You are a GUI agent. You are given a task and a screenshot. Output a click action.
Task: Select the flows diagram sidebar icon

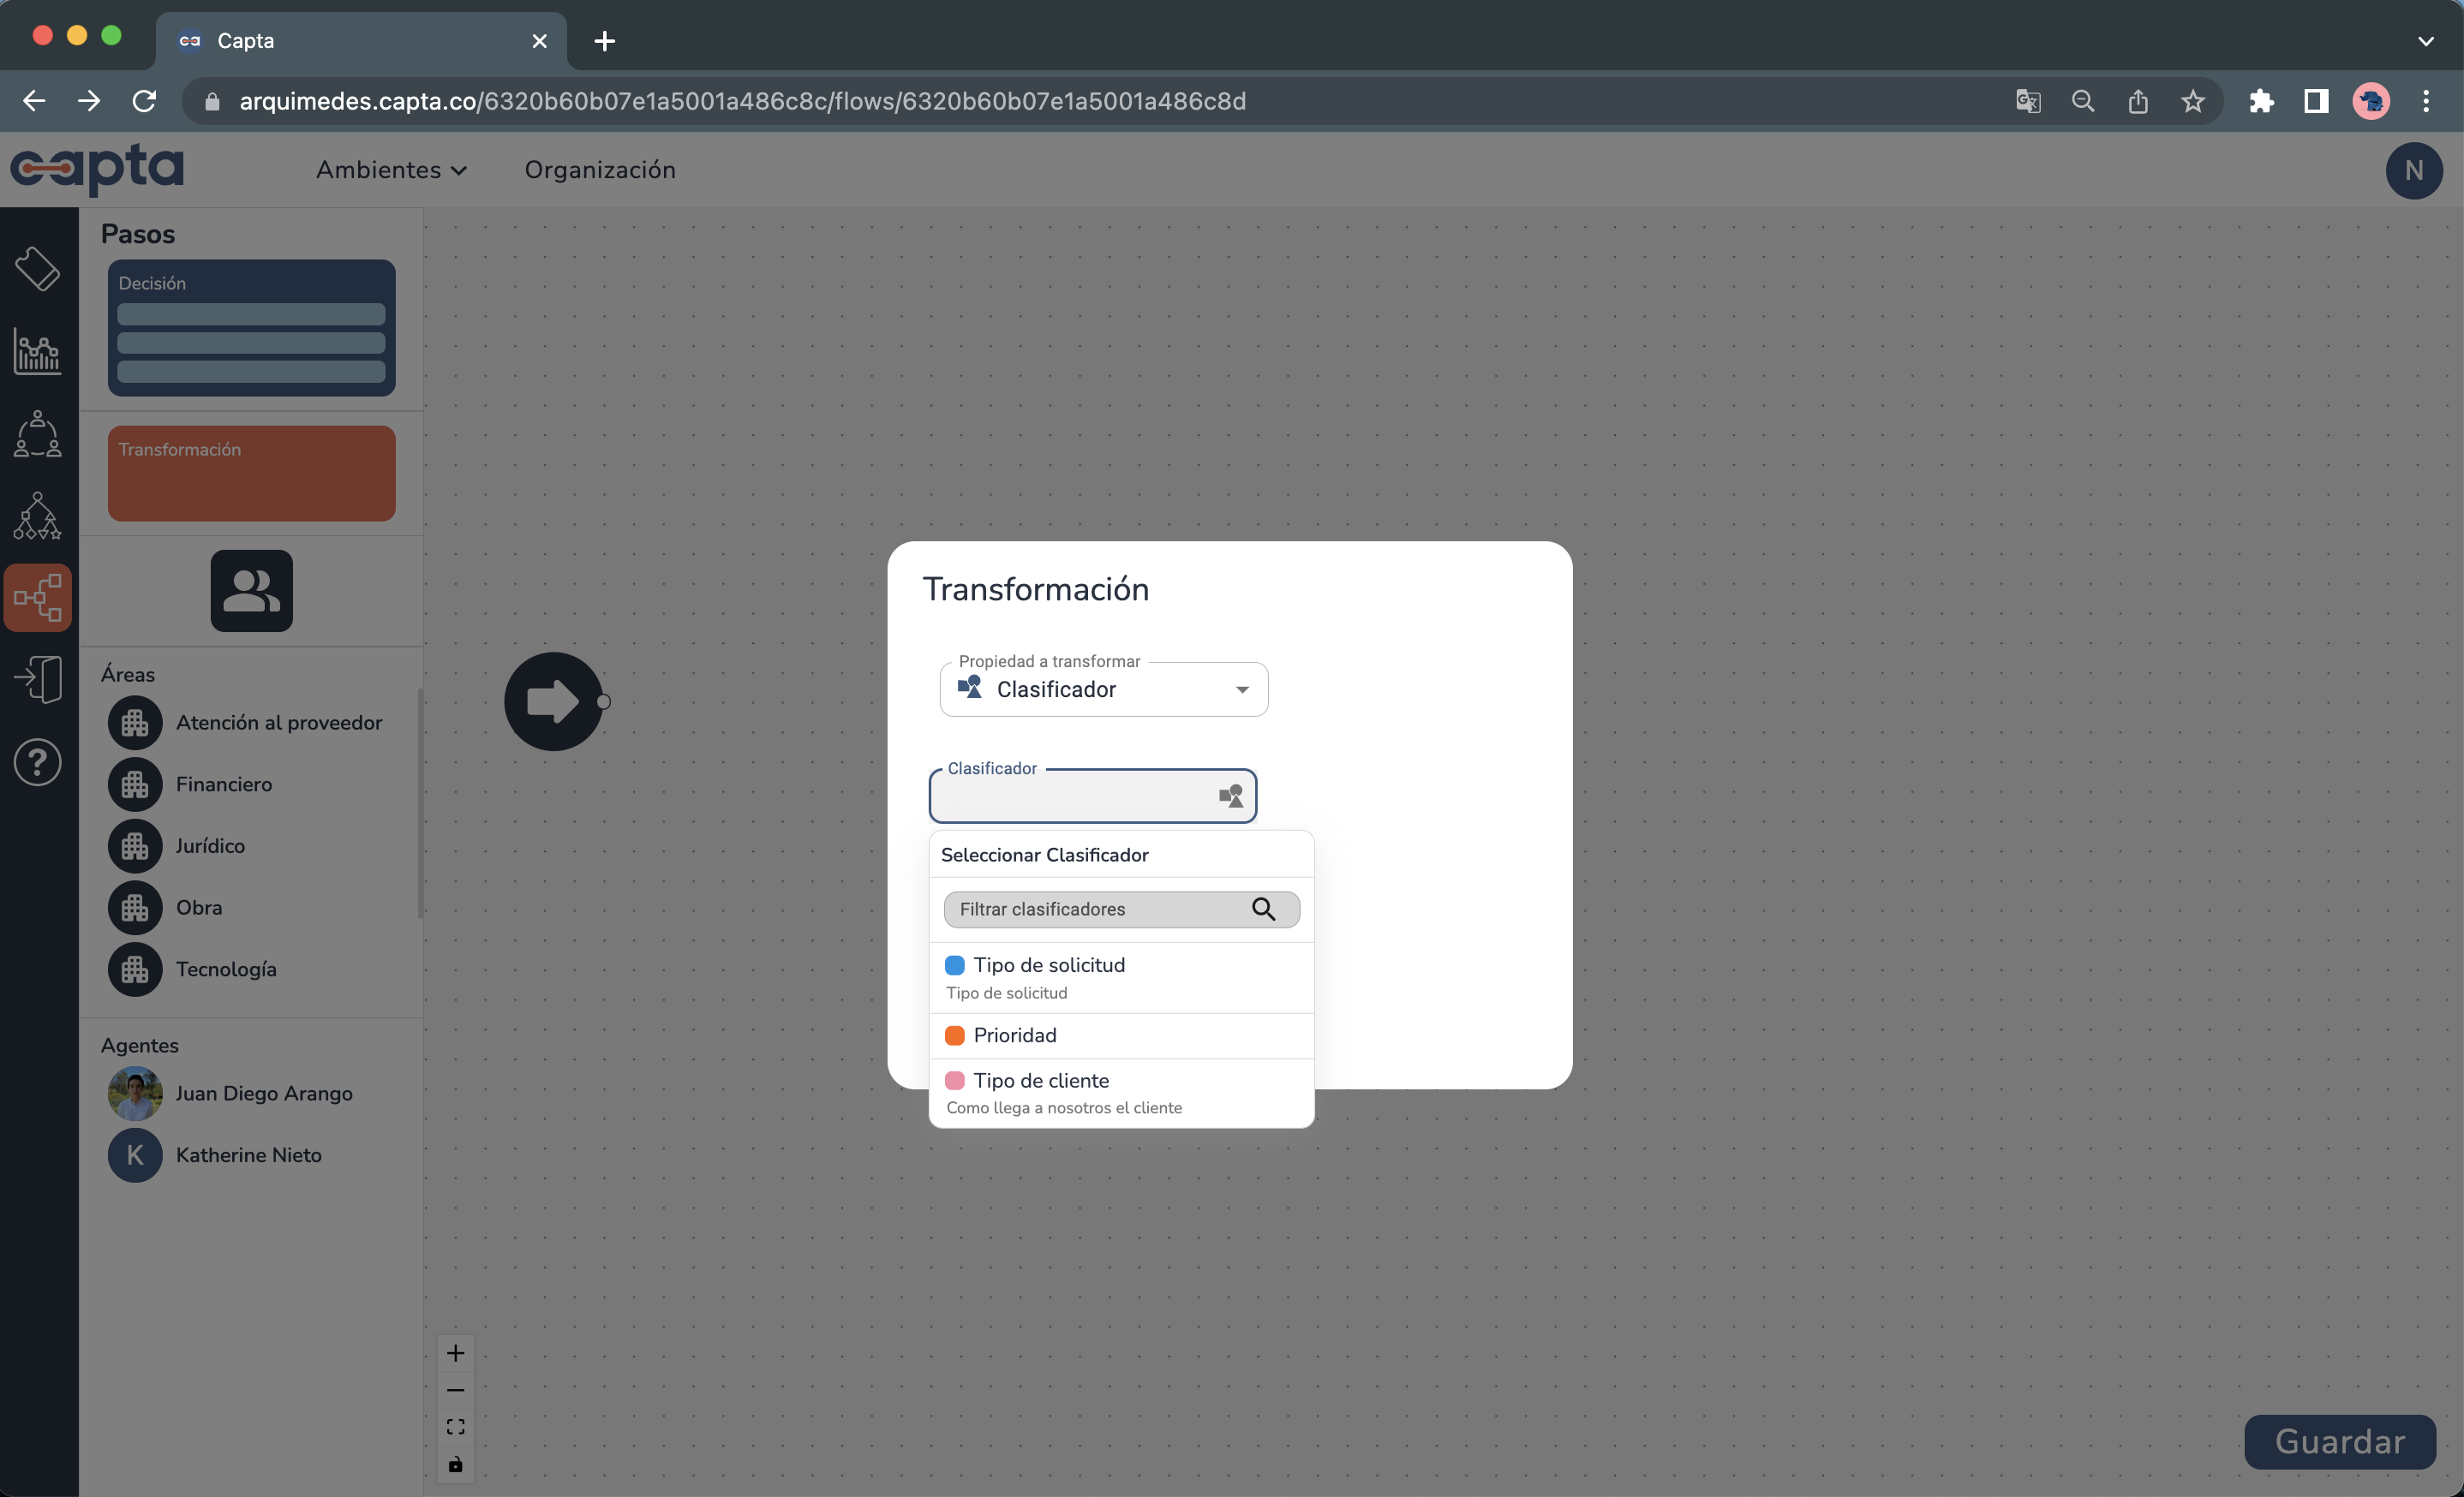38,598
